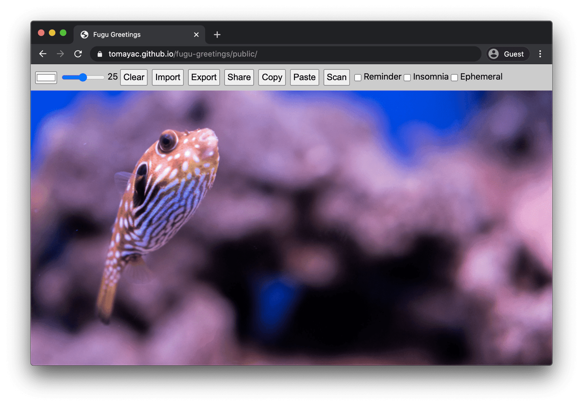Open the pen color picker

46,77
